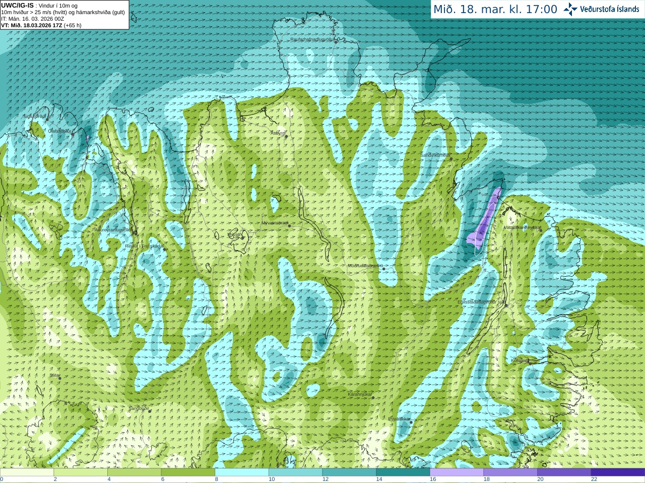This screenshot has height=483, width=645.
Task: Click the 2–4 m/s legend swatch
Action: pos(81,472)
